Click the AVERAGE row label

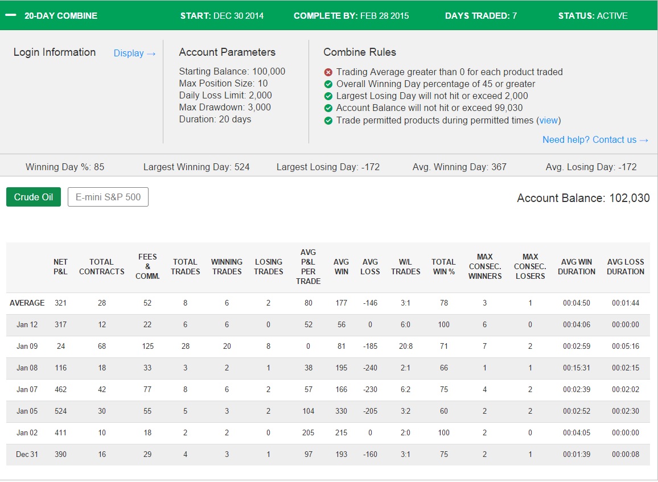(x=27, y=303)
